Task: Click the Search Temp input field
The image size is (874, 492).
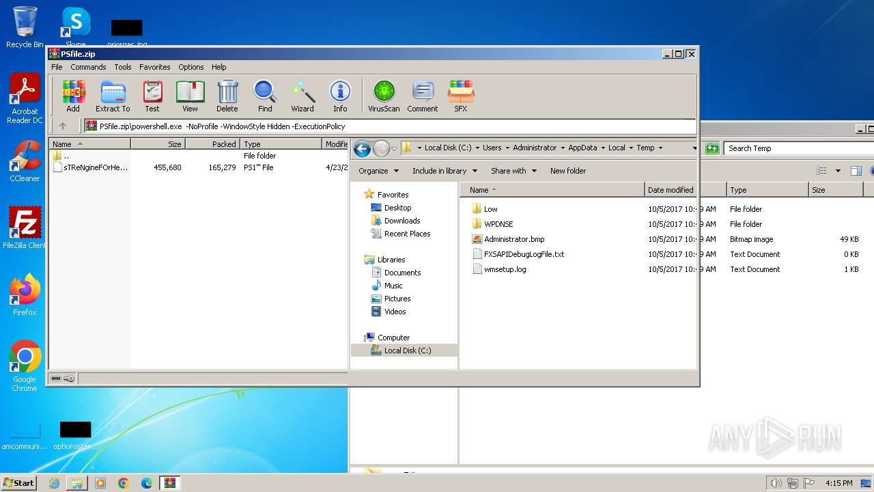Action: point(799,148)
